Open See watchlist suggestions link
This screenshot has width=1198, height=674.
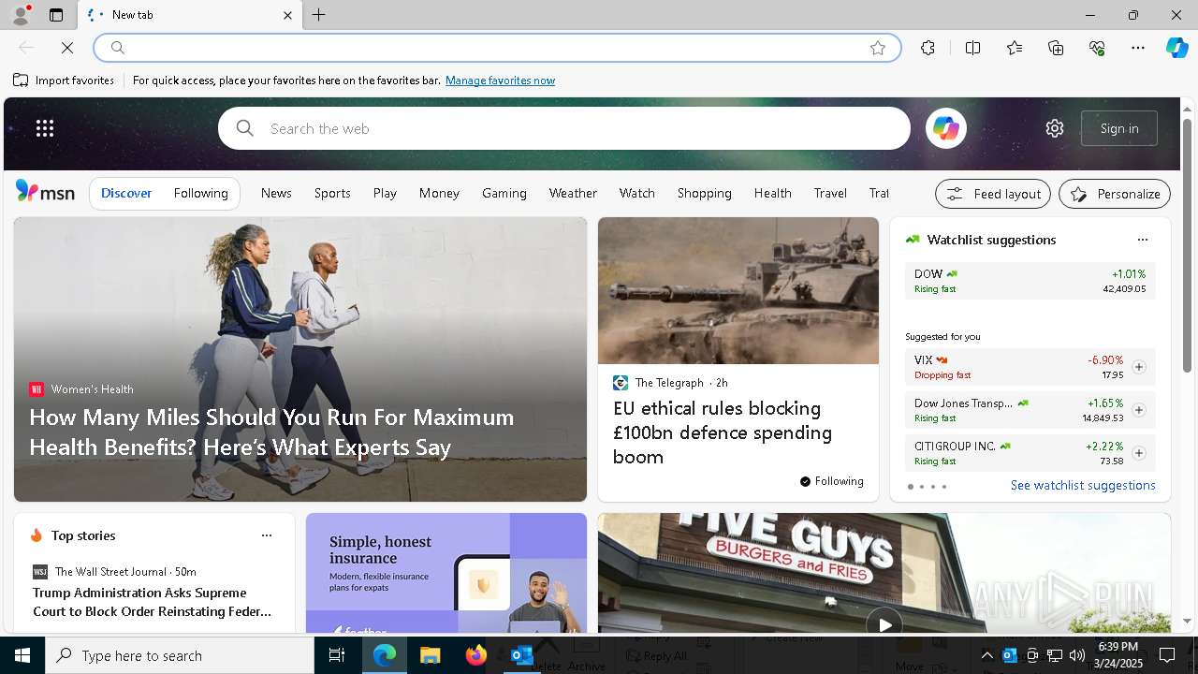pos(1083,485)
